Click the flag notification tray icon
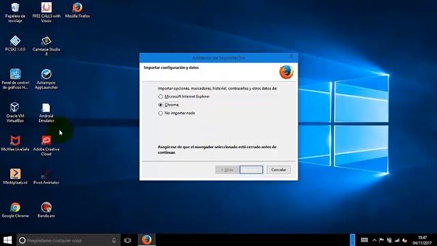This screenshot has height=246, width=437. pos(381,240)
